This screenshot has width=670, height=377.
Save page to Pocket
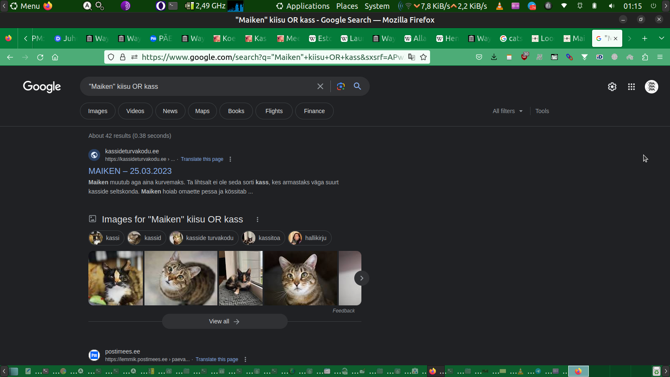479,57
